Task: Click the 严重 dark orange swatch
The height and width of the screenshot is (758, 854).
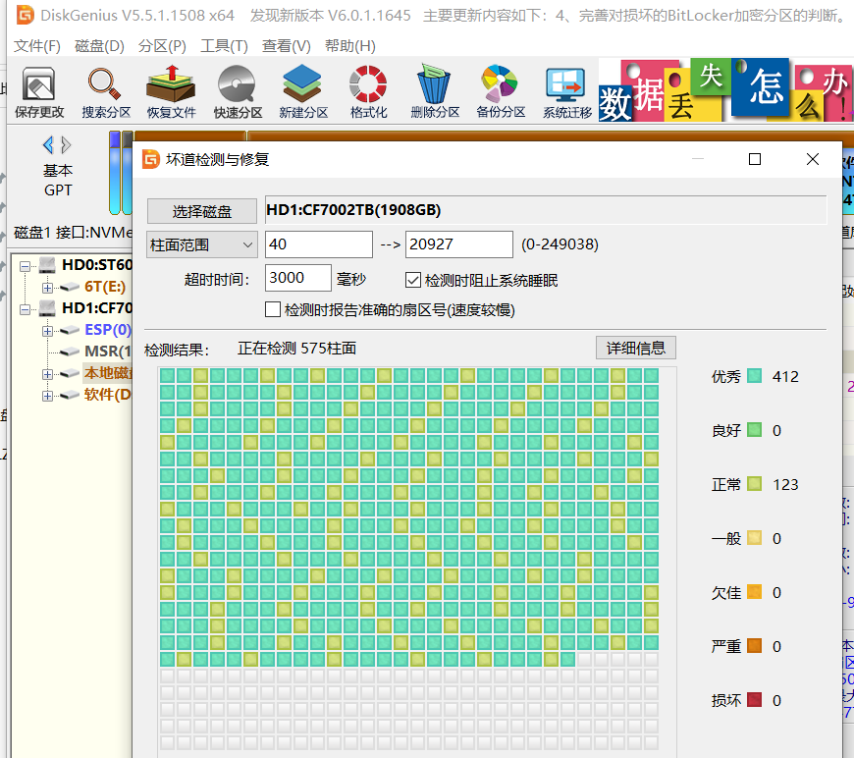Action: [754, 646]
